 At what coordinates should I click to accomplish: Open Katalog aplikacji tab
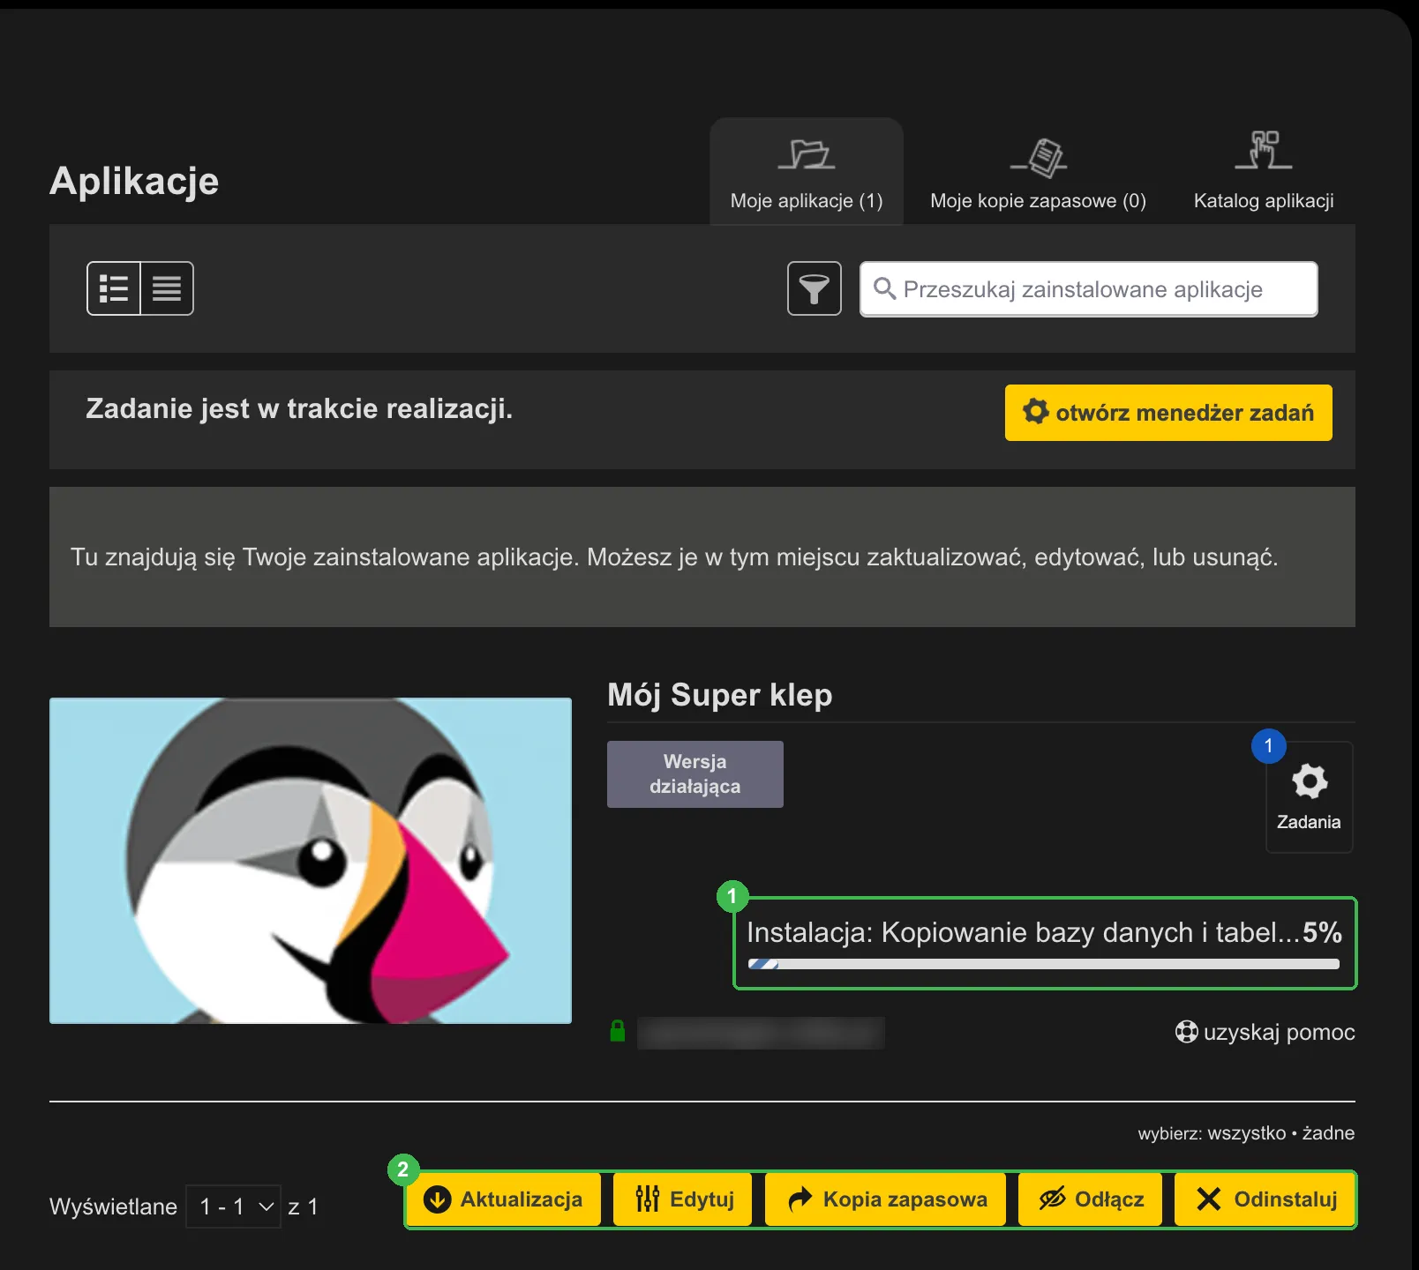click(1264, 171)
